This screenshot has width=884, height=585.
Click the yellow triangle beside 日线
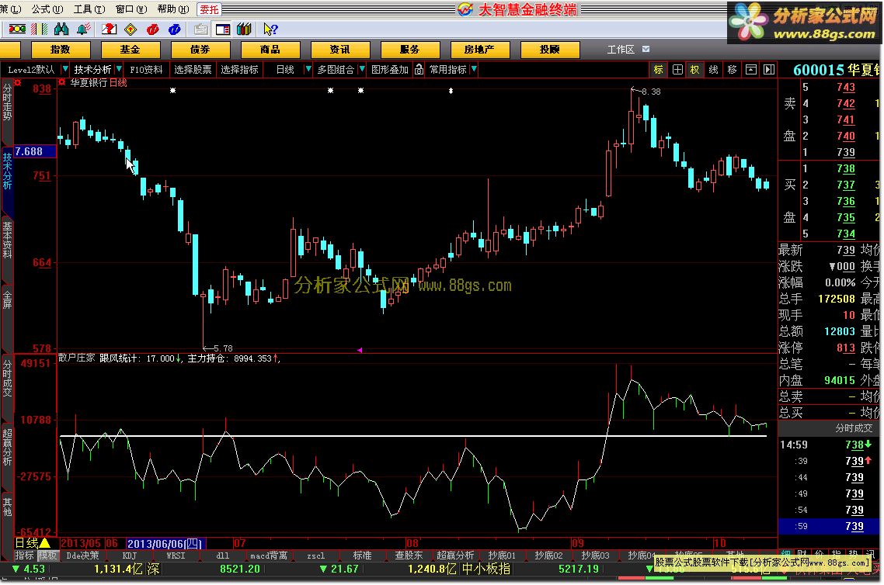pos(44,543)
